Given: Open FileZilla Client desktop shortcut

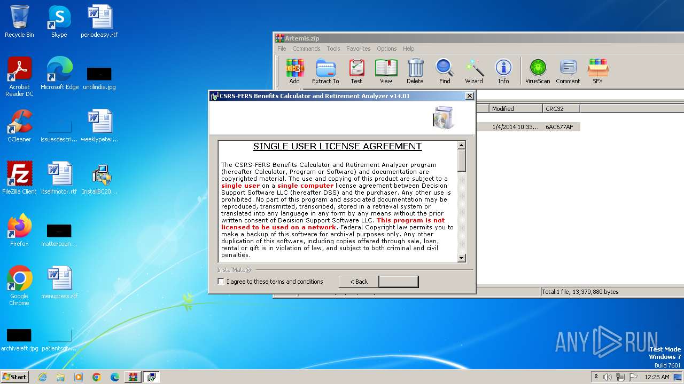Looking at the screenshot, I should click(x=19, y=178).
